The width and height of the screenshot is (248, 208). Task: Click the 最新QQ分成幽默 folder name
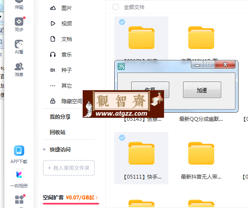(x=201, y=119)
